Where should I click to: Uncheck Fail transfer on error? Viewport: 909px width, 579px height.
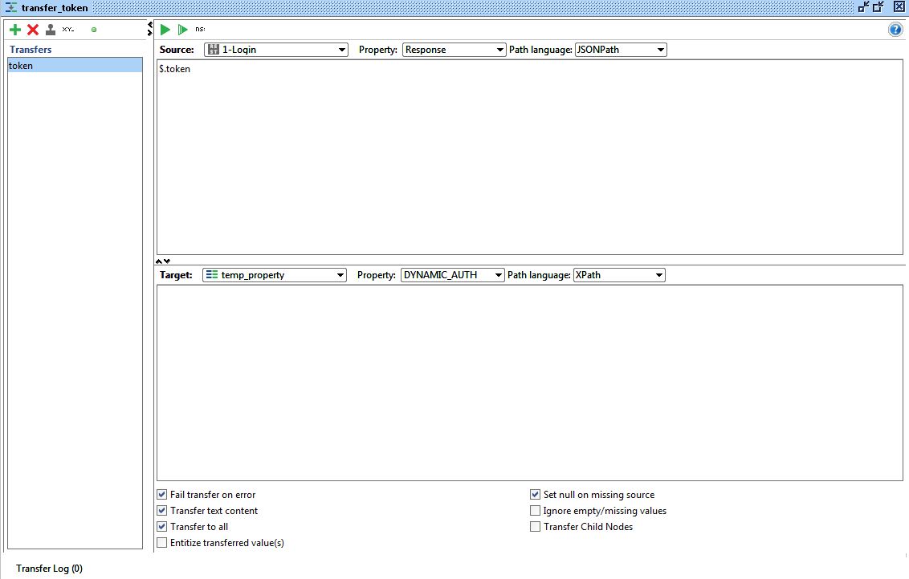[x=162, y=495]
